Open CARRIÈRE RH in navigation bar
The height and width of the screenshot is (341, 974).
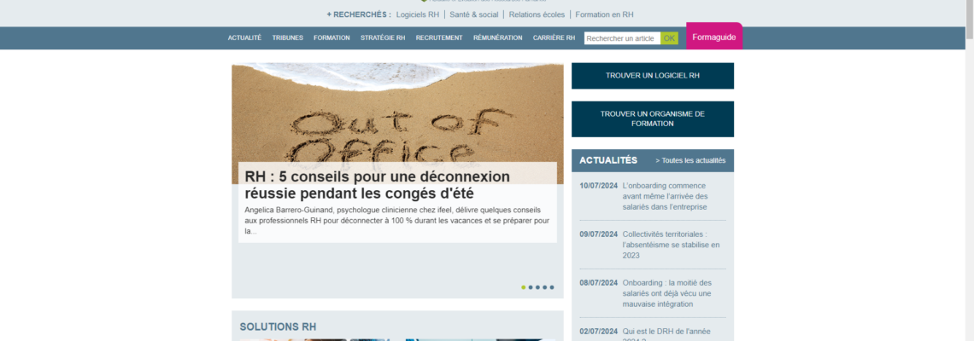pos(554,38)
